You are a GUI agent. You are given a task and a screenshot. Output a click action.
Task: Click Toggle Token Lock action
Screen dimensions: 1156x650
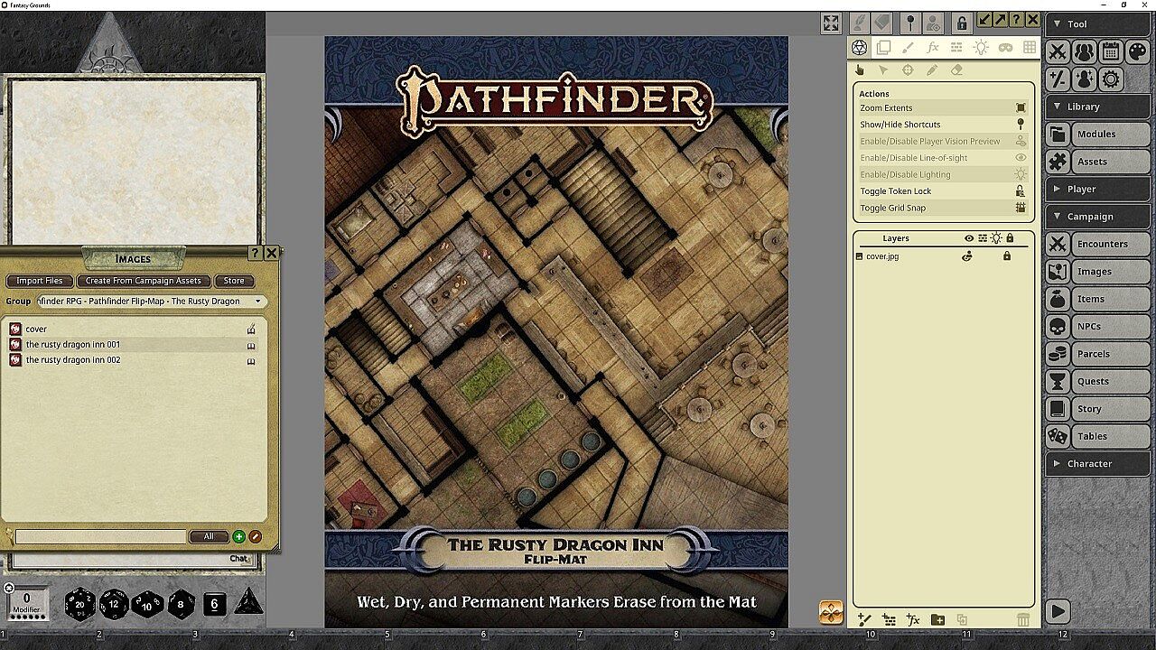click(x=943, y=191)
